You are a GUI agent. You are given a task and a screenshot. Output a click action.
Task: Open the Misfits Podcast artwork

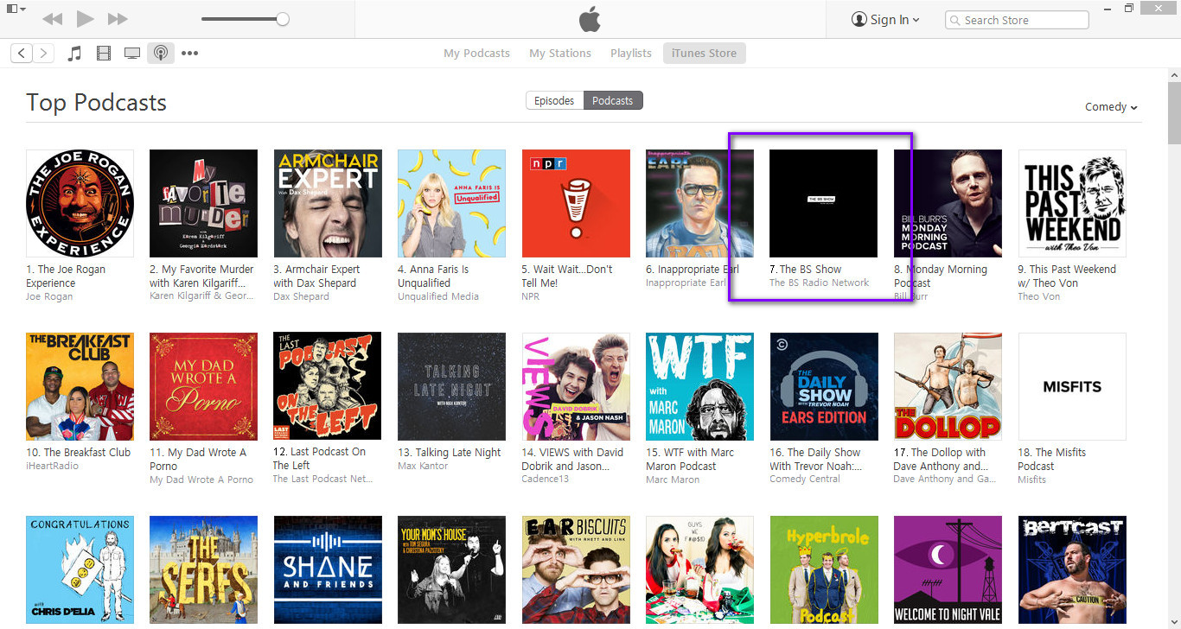pyautogui.click(x=1073, y=386)
